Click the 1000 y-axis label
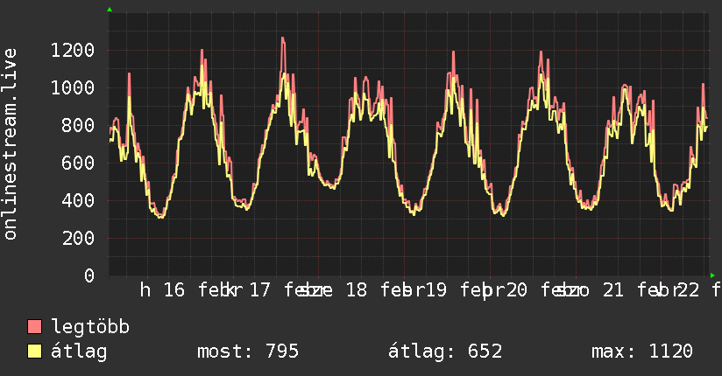Image resolution: width=722 pixels, height=376 pixels. click(x=72, y=87)
